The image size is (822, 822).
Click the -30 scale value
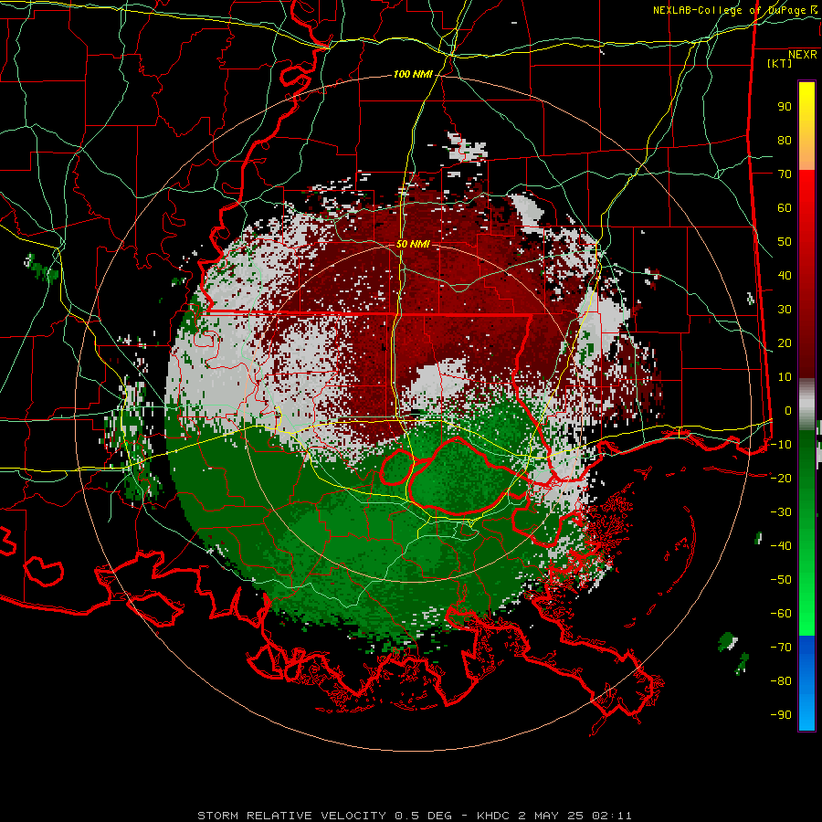tap(781, 512)
